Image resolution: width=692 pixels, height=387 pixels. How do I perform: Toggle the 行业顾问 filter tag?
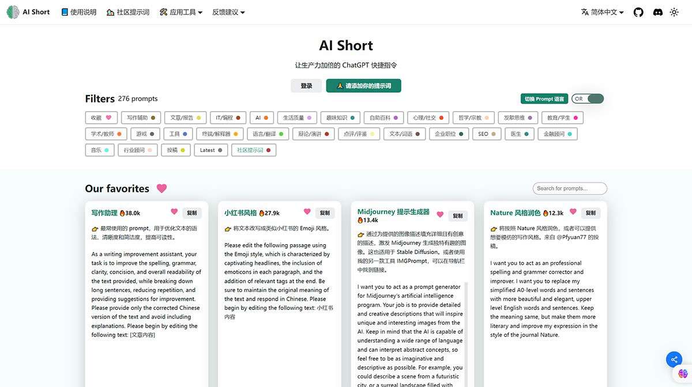137,150
